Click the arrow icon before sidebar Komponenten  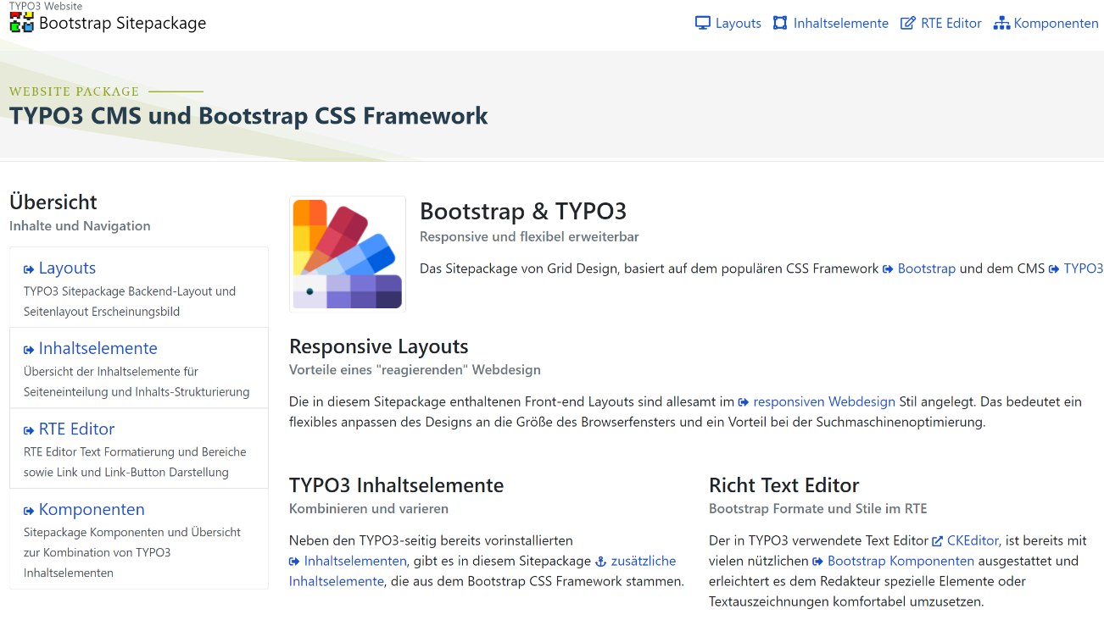coord(29,511)
